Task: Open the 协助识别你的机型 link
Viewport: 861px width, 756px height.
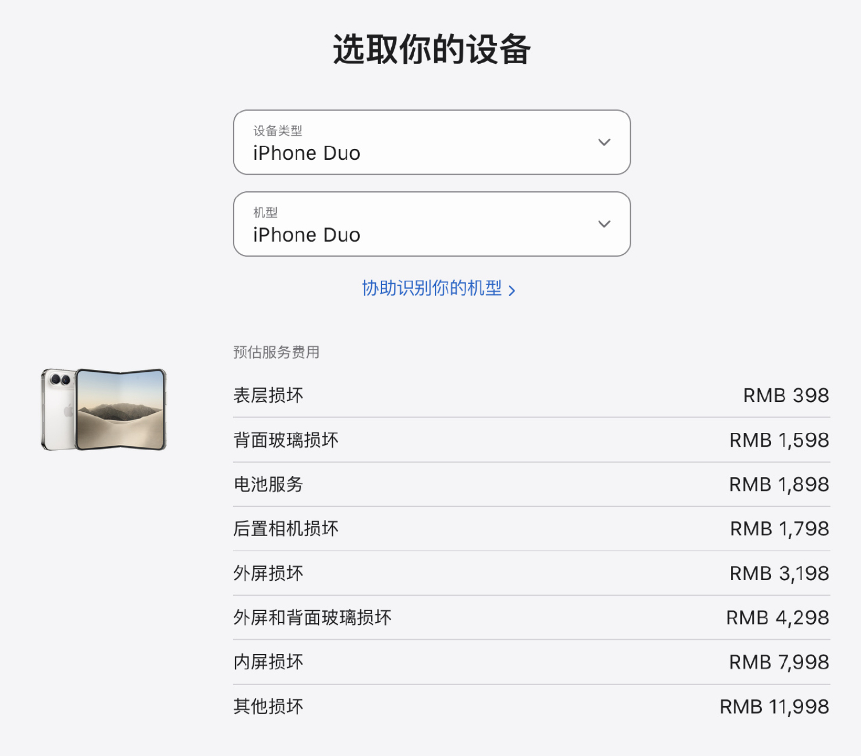Action: click(438, 288)
